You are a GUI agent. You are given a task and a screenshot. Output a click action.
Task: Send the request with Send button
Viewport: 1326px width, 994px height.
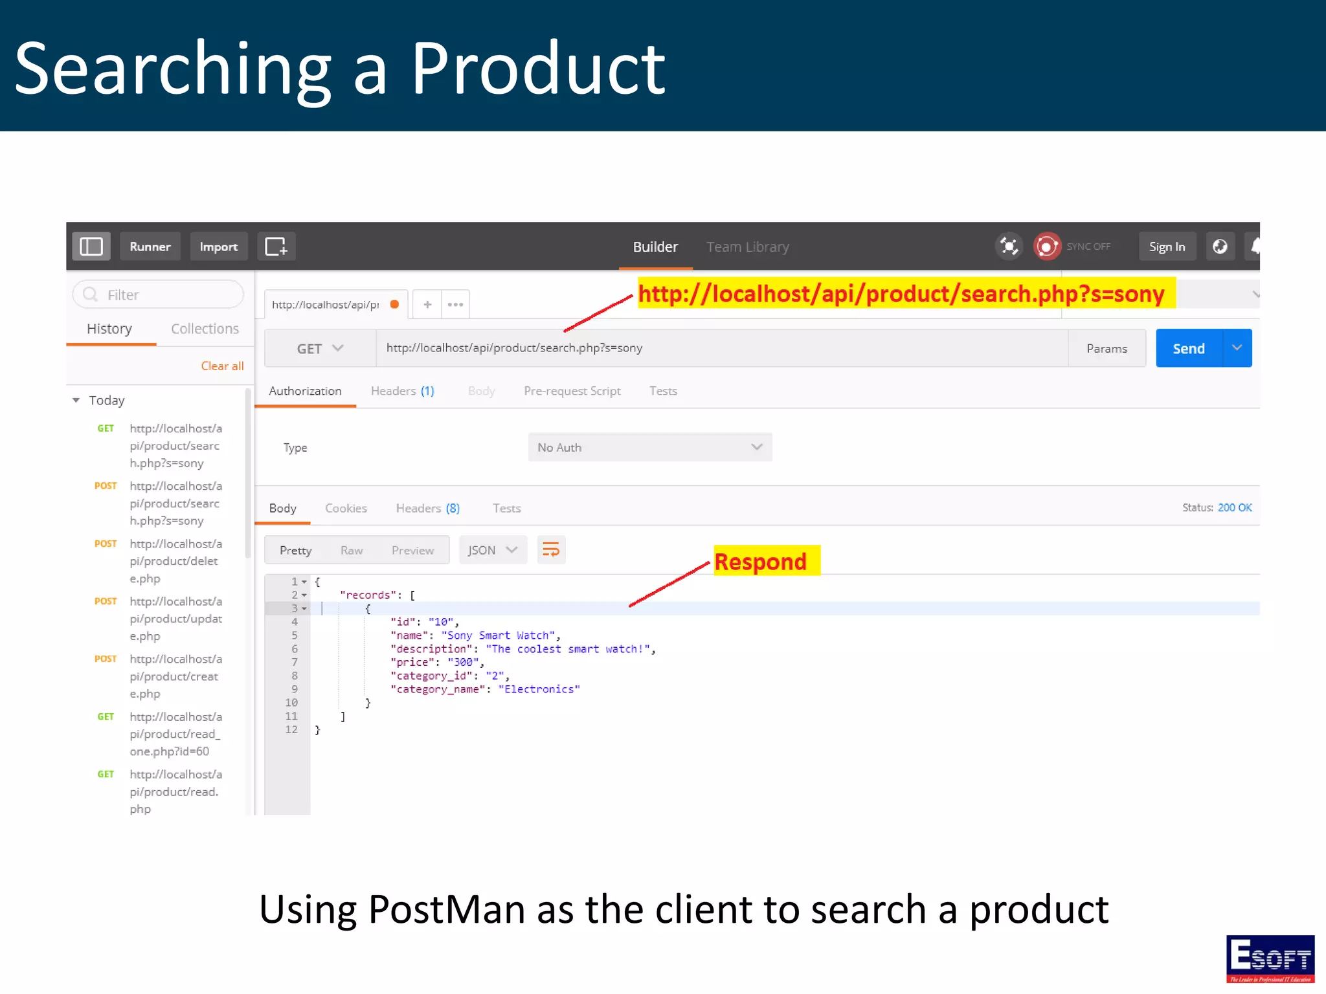(1189, 348)
